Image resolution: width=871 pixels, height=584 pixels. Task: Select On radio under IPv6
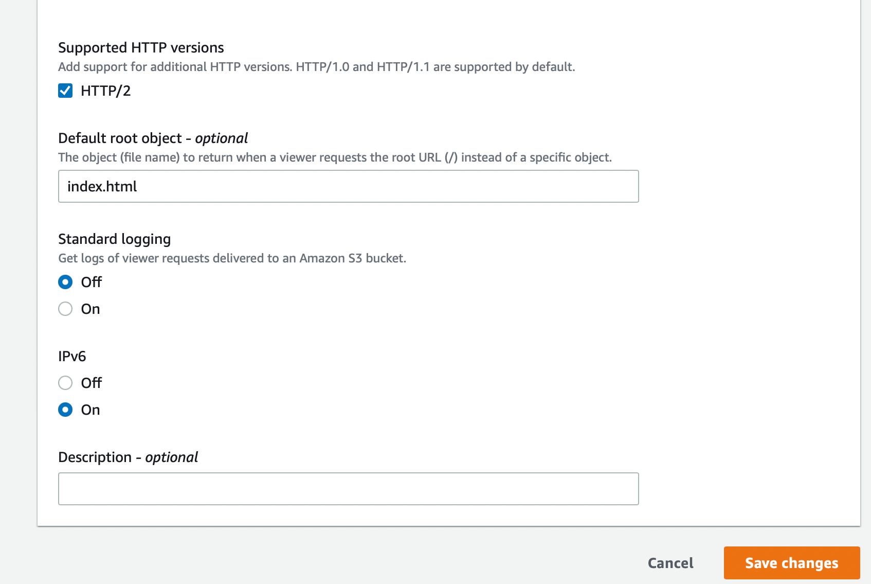click(x=65, y=410)
